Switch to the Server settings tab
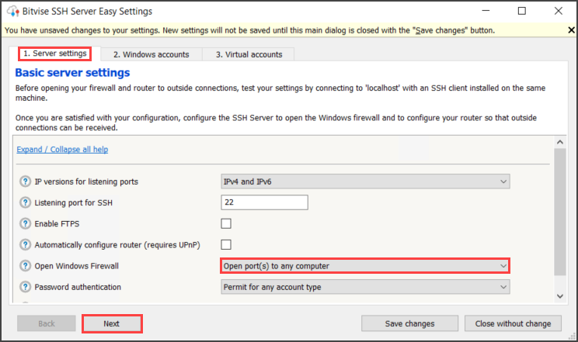 (55, 54)
